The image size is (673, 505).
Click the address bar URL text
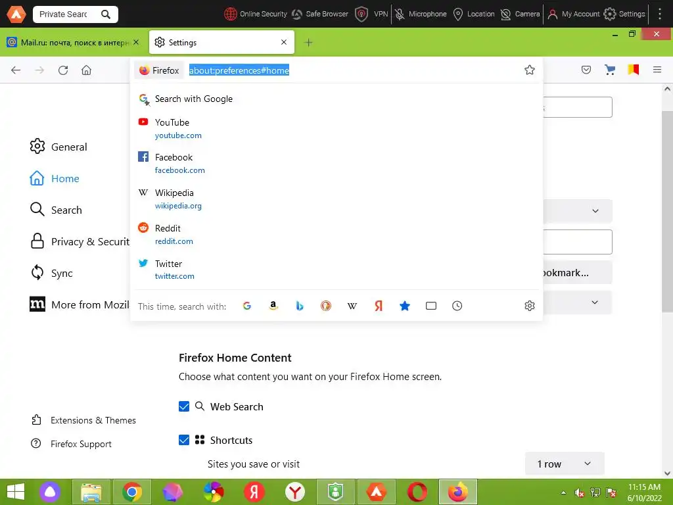(x=239, y=70)
